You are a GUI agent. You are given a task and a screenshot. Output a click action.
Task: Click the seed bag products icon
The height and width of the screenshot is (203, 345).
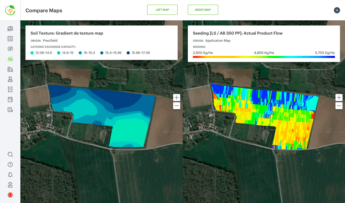[x=10, y=89]
